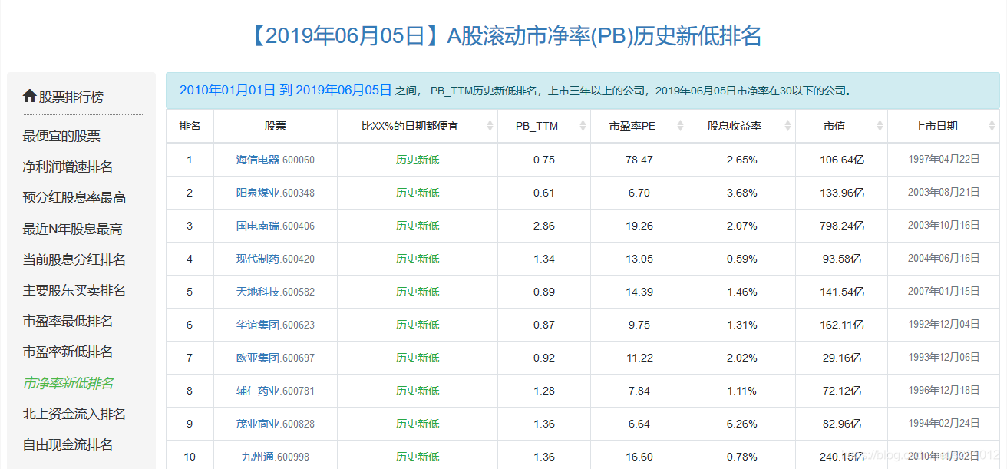Open stock link 九州通
Screen dimensions: 1007x469
258,457
